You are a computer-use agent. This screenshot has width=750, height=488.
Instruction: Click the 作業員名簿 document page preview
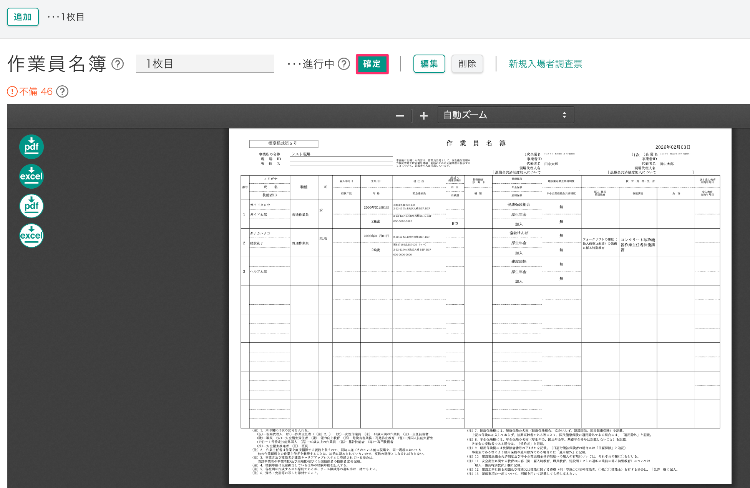[x=480, y=306]
